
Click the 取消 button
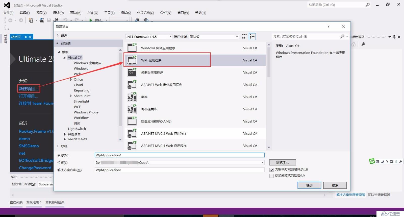pyautogui.click(x=335, y=185)
